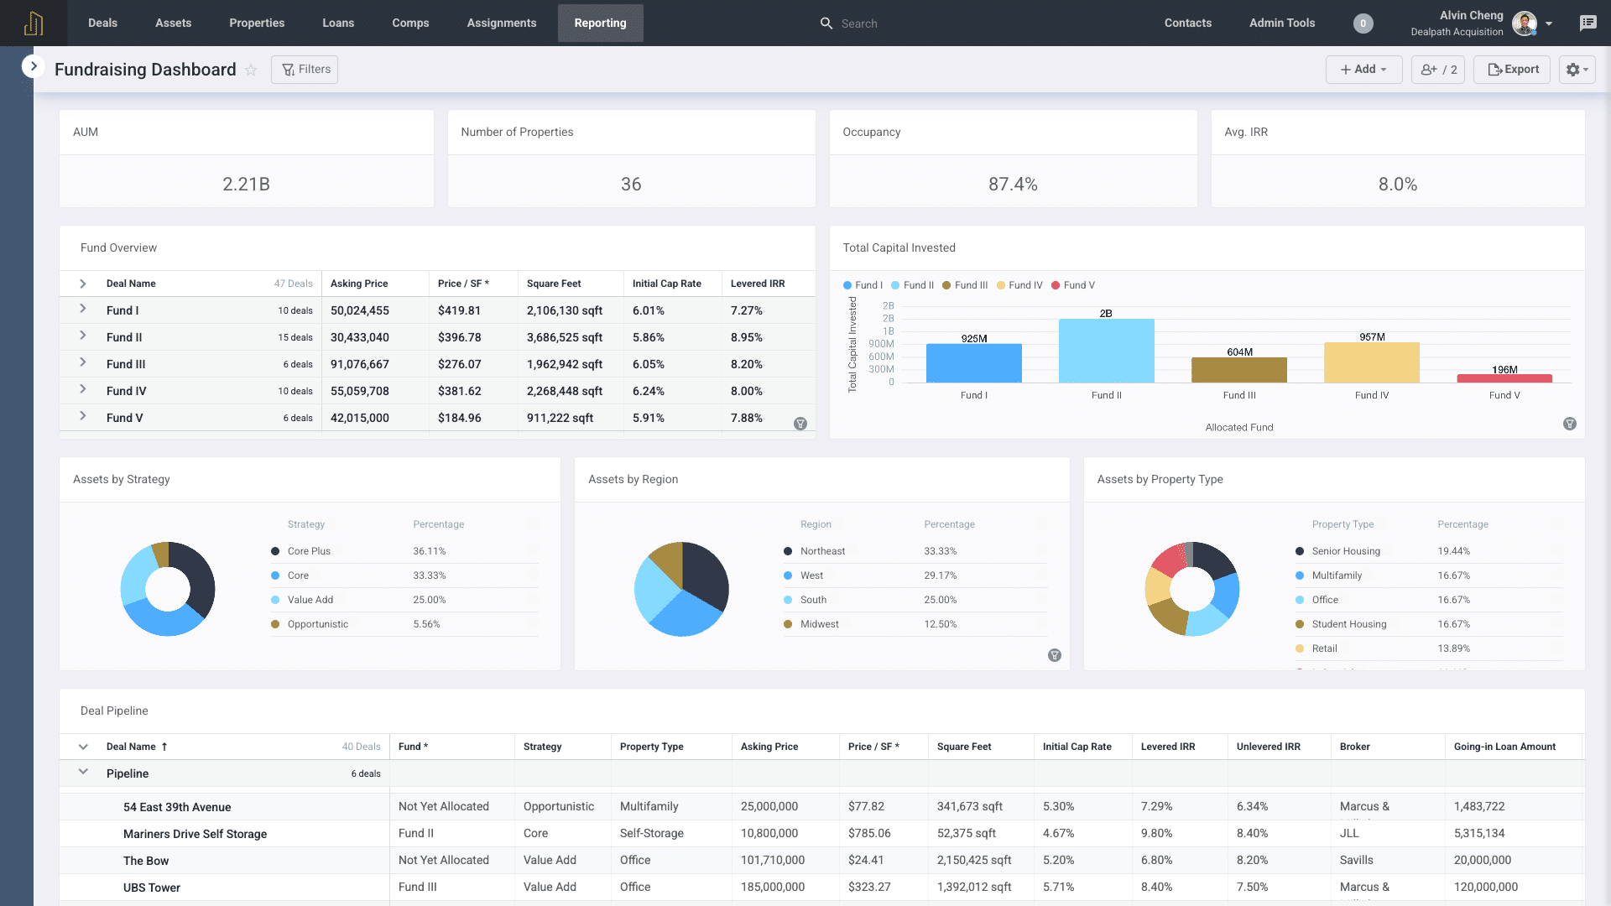
Task: Click the Dealpath logo icon
Action: point(34,23)
